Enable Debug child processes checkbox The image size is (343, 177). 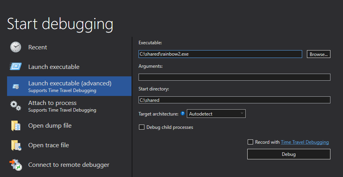click(x=142, y=127)
